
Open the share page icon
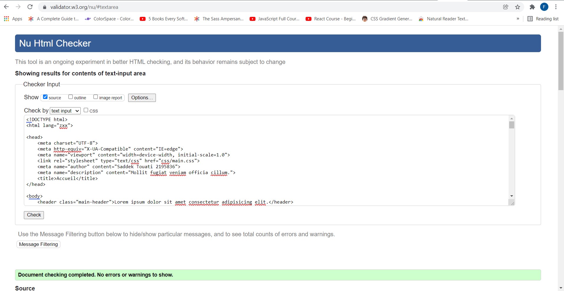coord(506,7)
